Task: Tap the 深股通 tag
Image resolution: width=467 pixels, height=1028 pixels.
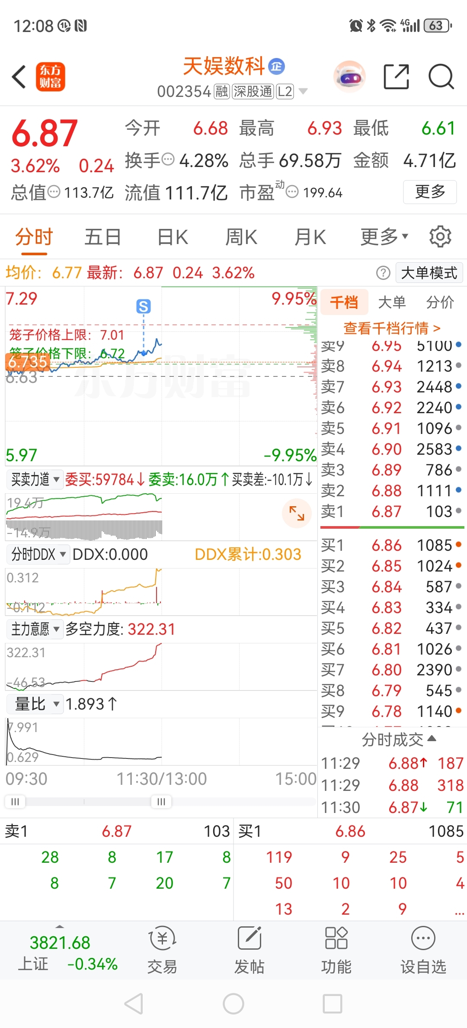Action: 253,91
